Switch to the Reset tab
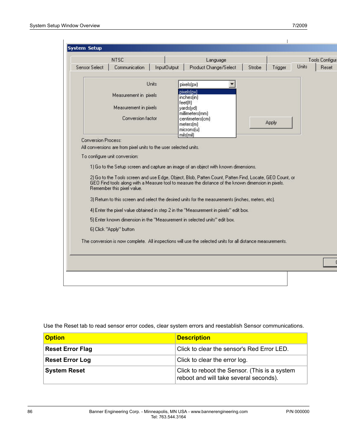 click(x=326, y=67)
